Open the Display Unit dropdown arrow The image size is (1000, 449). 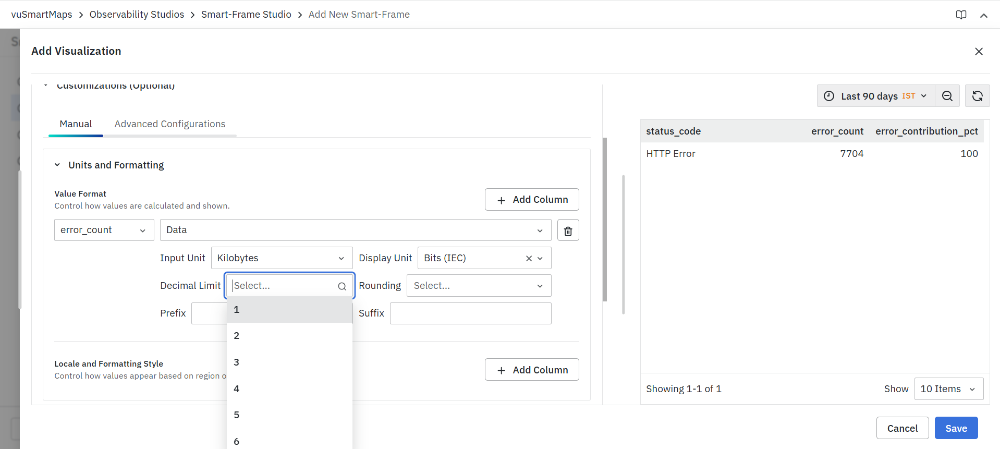[540, 258]
